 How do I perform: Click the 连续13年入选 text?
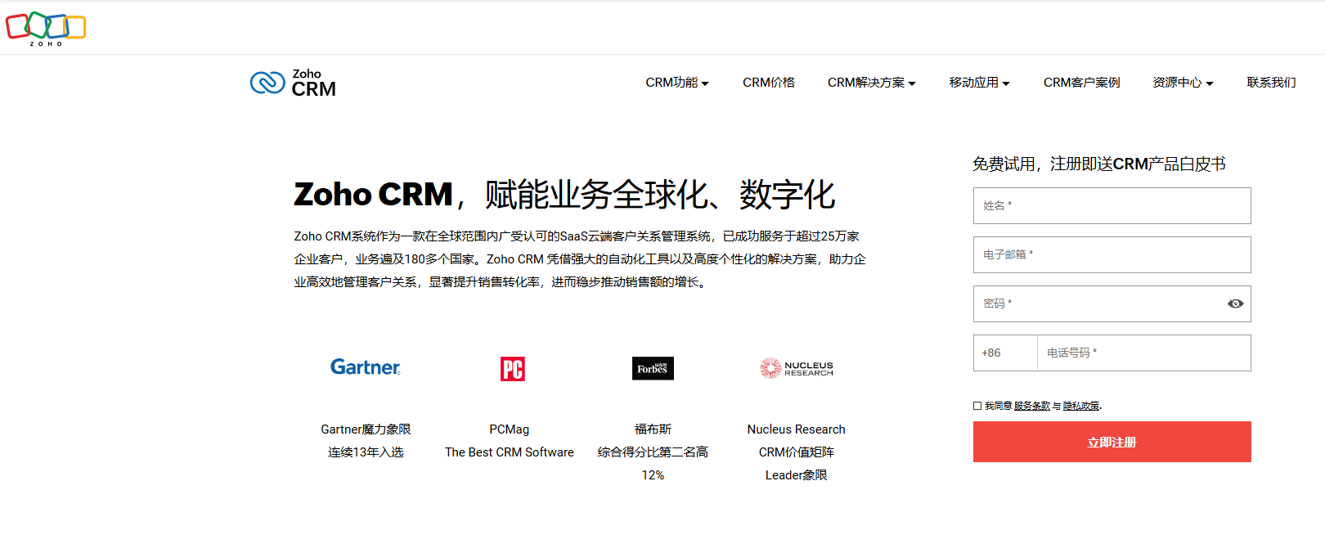366,452
